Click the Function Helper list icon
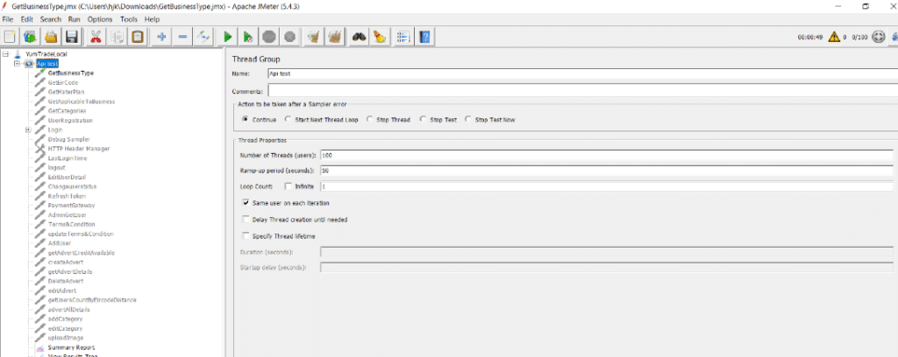This screenshot has height=357, width=898. coord(404,37)
